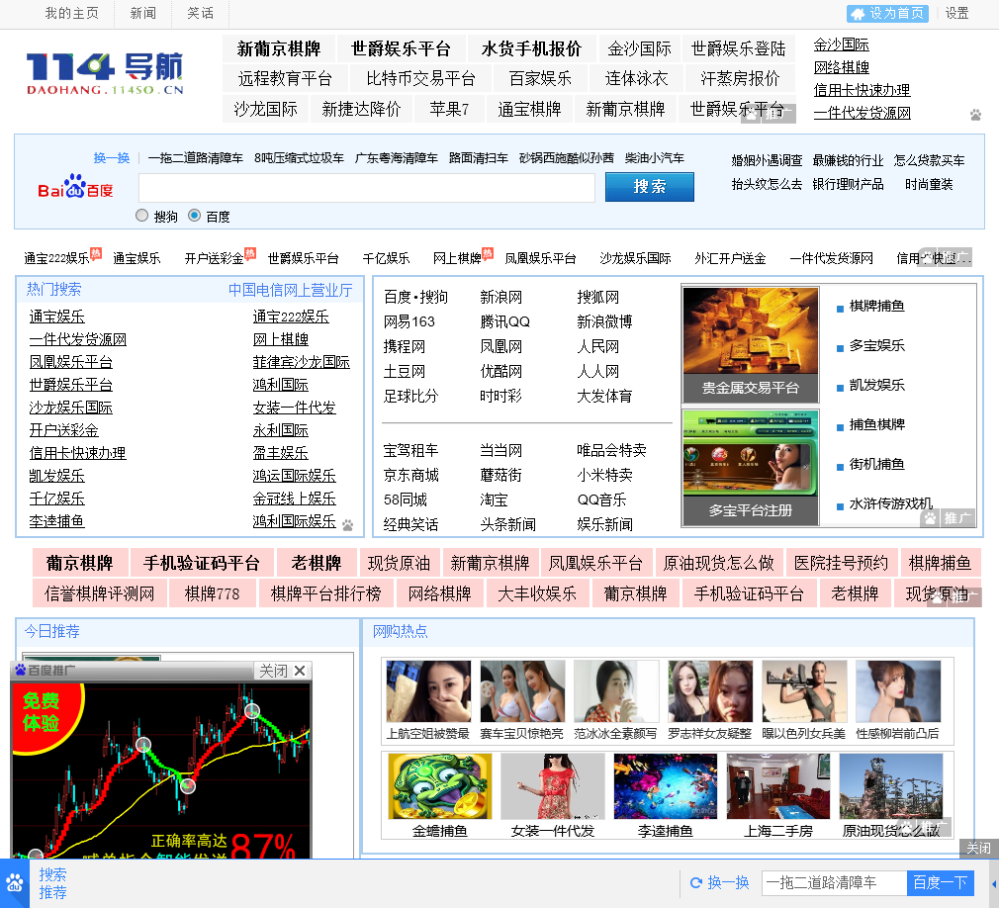Open 头条新闻 link

pyautogui.click(x=507, y=524)
